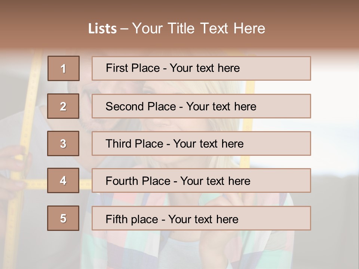Image resolution: width=359 pixels, height=269 pixels.
Task: Click the bold word Lists in title
Action: coord(102,28)
